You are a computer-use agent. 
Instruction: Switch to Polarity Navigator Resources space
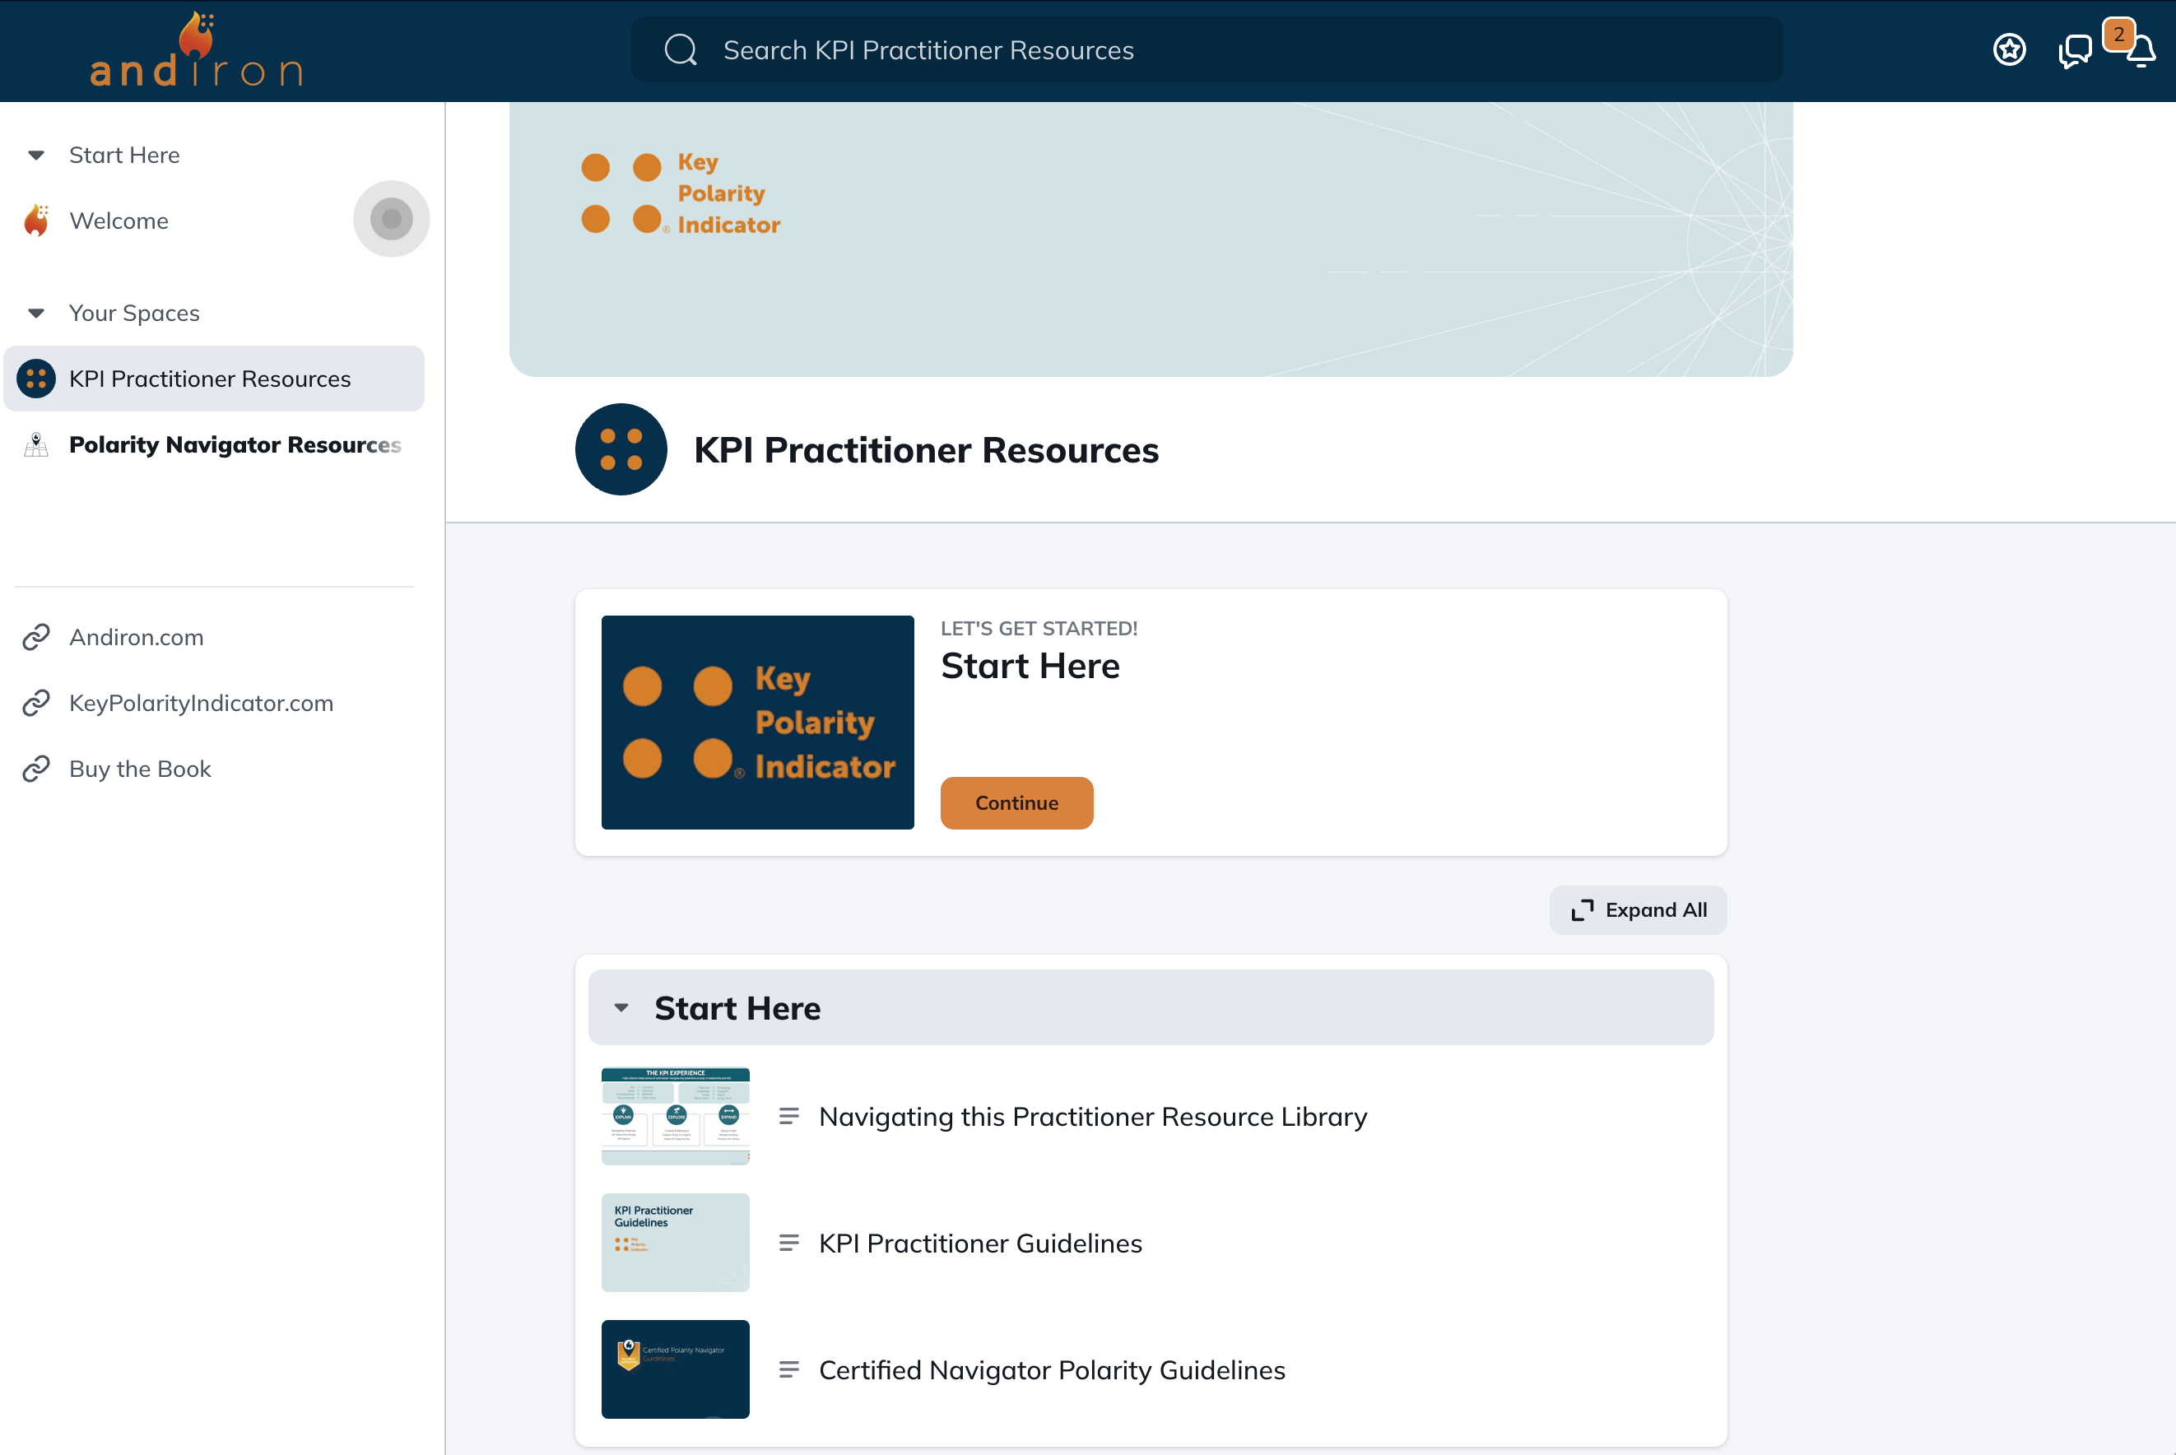[x=235, y=444]
